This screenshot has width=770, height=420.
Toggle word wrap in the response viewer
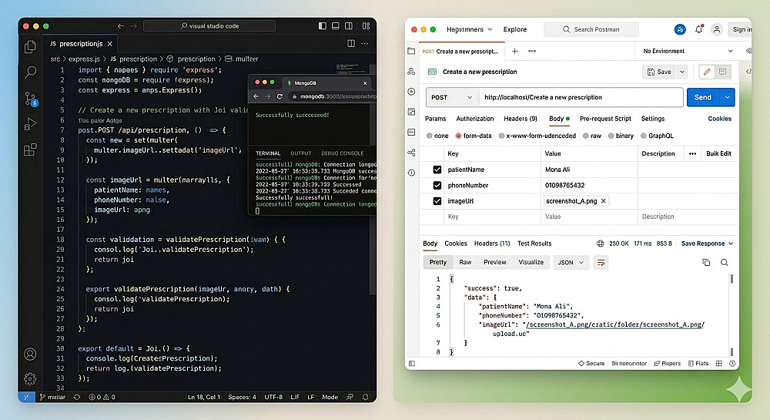point(601,262)
